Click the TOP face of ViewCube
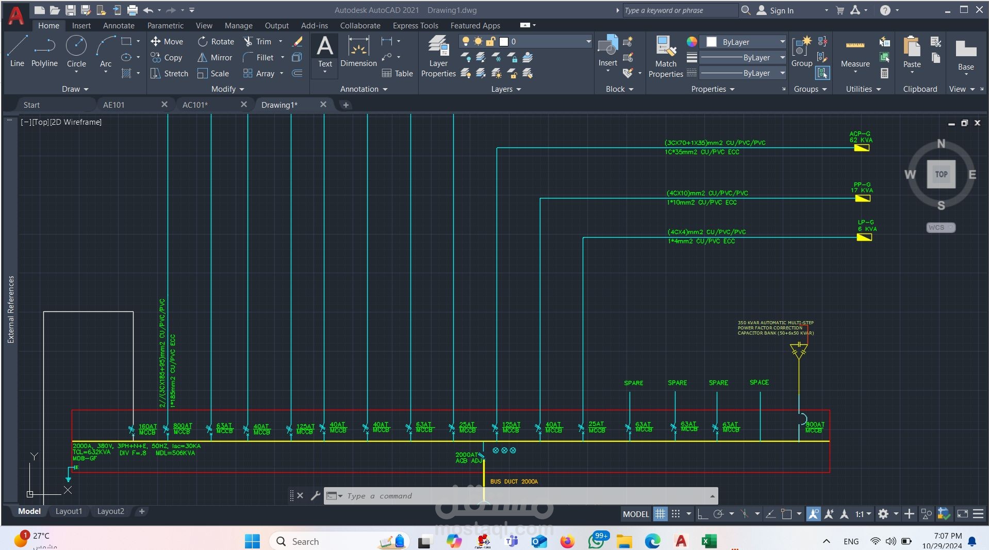The width and height of the screenshot is (989, 550). (x=941, y=174)
